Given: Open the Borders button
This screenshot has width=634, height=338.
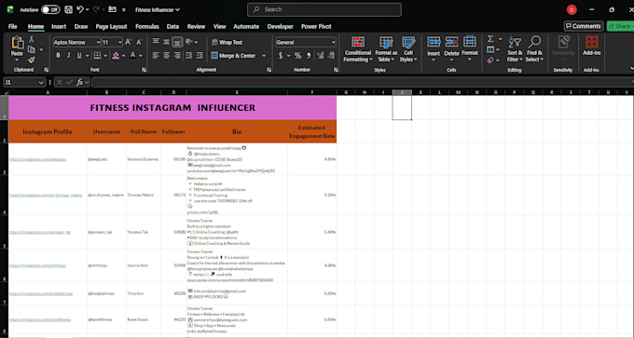Looking at the screenshot, I should point(98,56).
